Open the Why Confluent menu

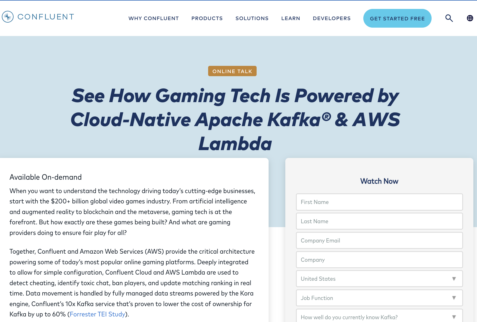(x=154, y=18)
